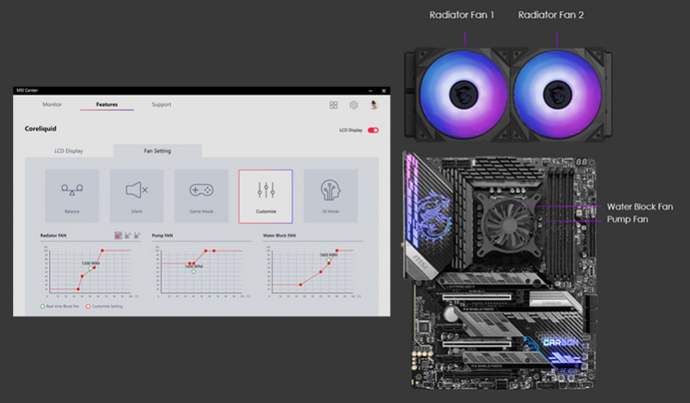Click the rightmost Pump FAN curve point
Screen dimensions: 690x403
[214, 251]
